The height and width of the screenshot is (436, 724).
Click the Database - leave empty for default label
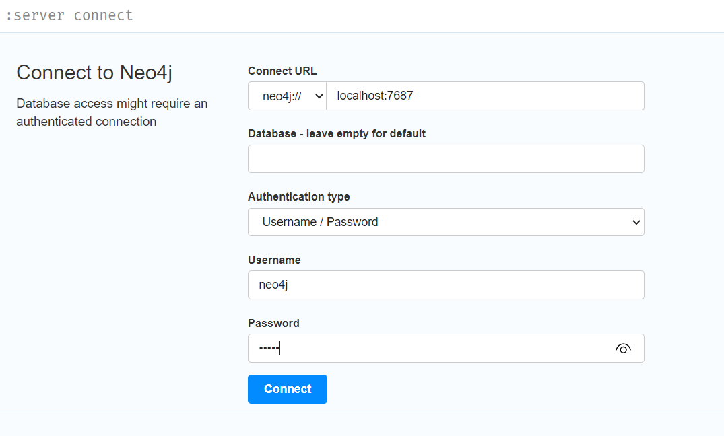337,134
